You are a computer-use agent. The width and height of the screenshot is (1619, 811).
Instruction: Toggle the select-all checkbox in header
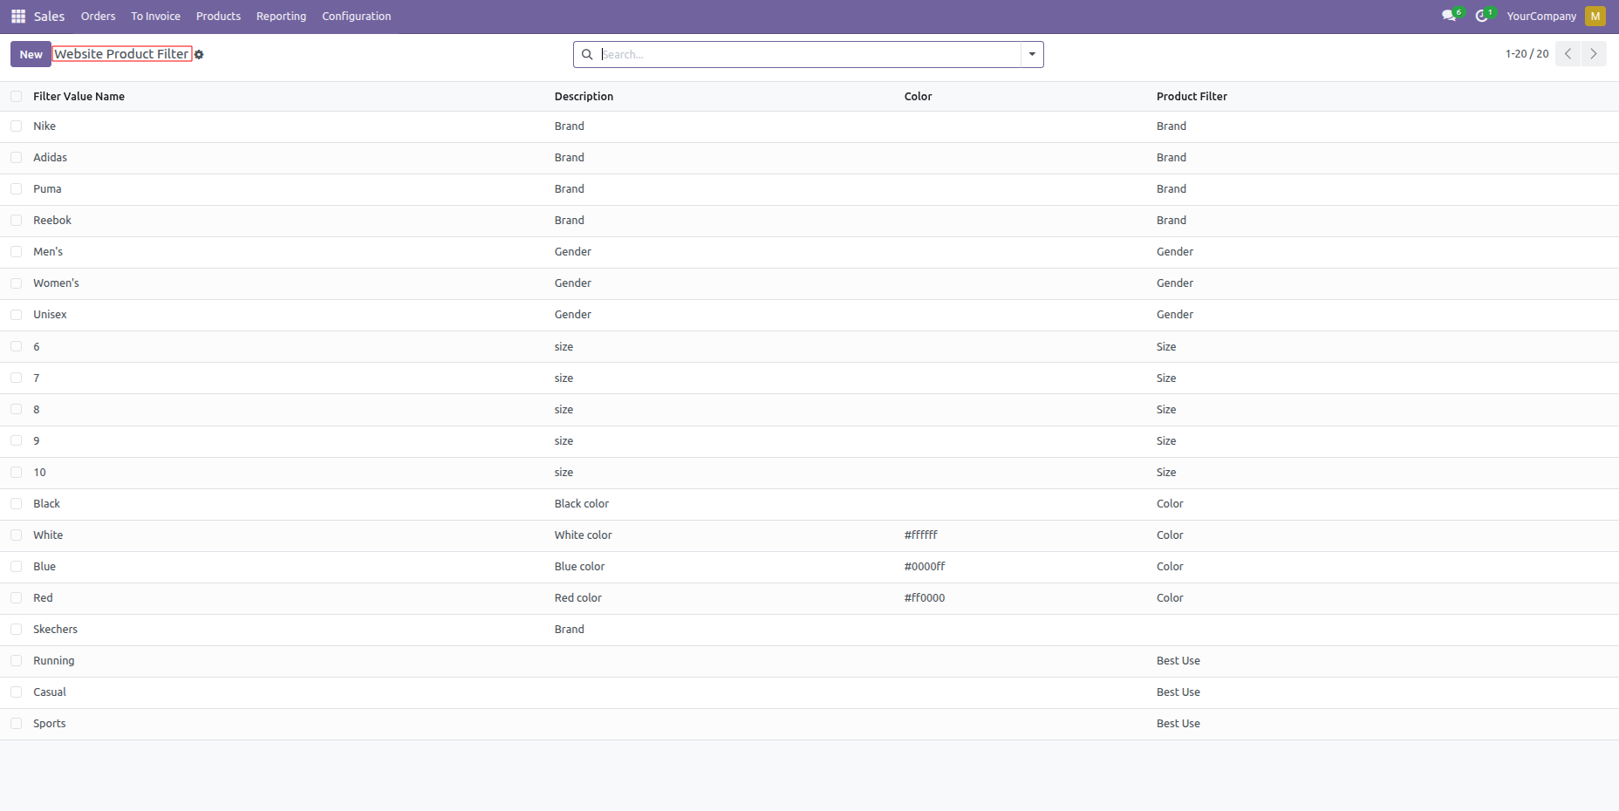(17, 97)
